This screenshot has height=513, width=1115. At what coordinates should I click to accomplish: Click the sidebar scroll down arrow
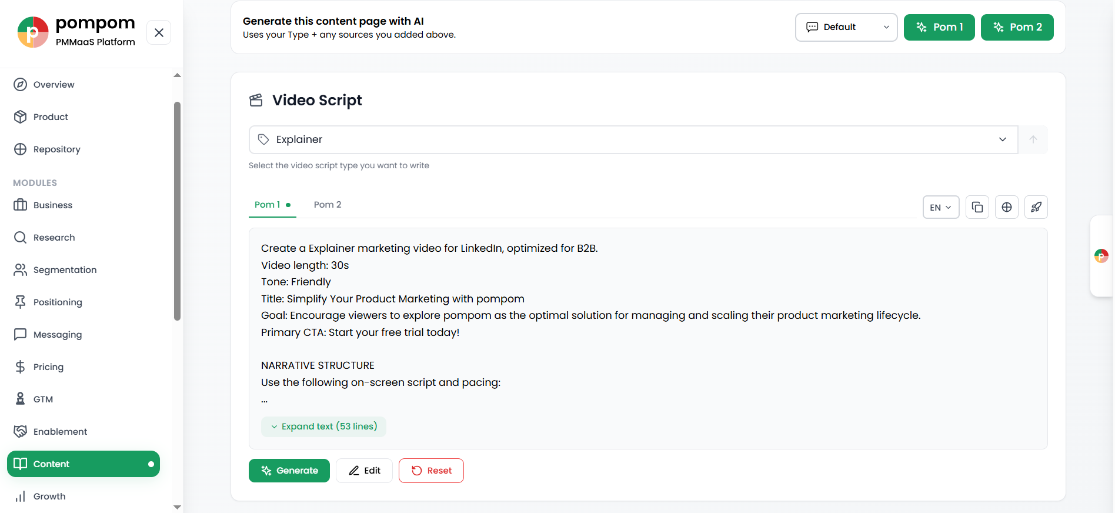(x=177, y=507)
